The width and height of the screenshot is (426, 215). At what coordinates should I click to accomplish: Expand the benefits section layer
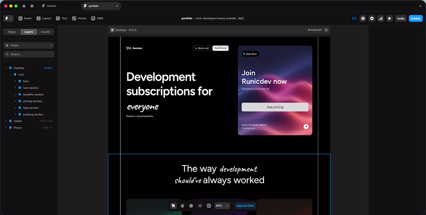pyautogui.click(x=15, y=94)
